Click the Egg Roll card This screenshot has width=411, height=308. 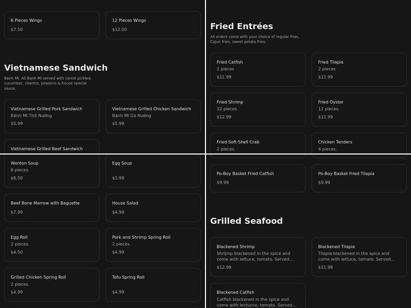[x=51, y=244]
